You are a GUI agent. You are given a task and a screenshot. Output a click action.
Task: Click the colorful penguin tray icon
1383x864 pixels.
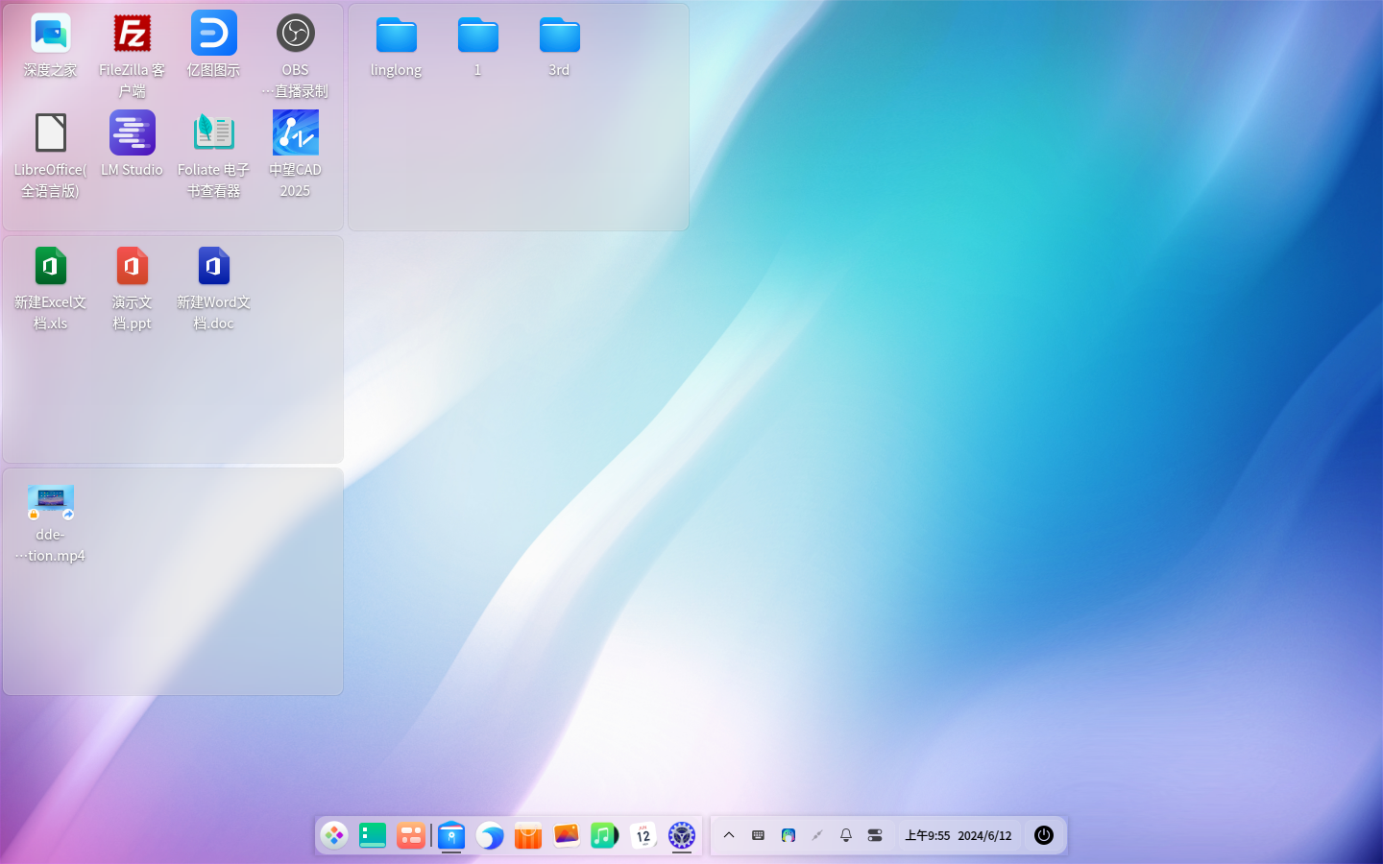pos(788,835)
